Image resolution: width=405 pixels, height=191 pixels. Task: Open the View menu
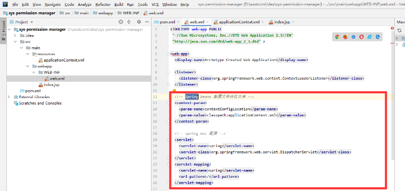pos(37,4)
